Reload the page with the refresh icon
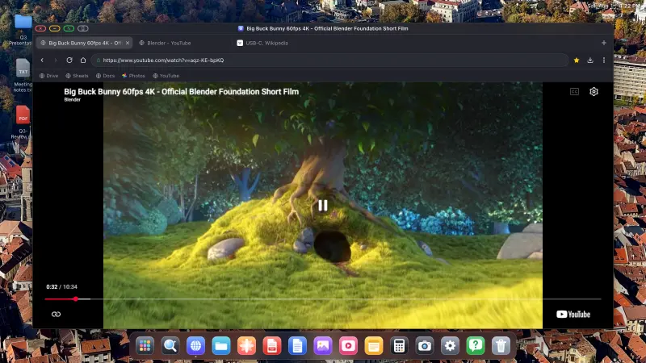The image size is (646, 363). 69,60
